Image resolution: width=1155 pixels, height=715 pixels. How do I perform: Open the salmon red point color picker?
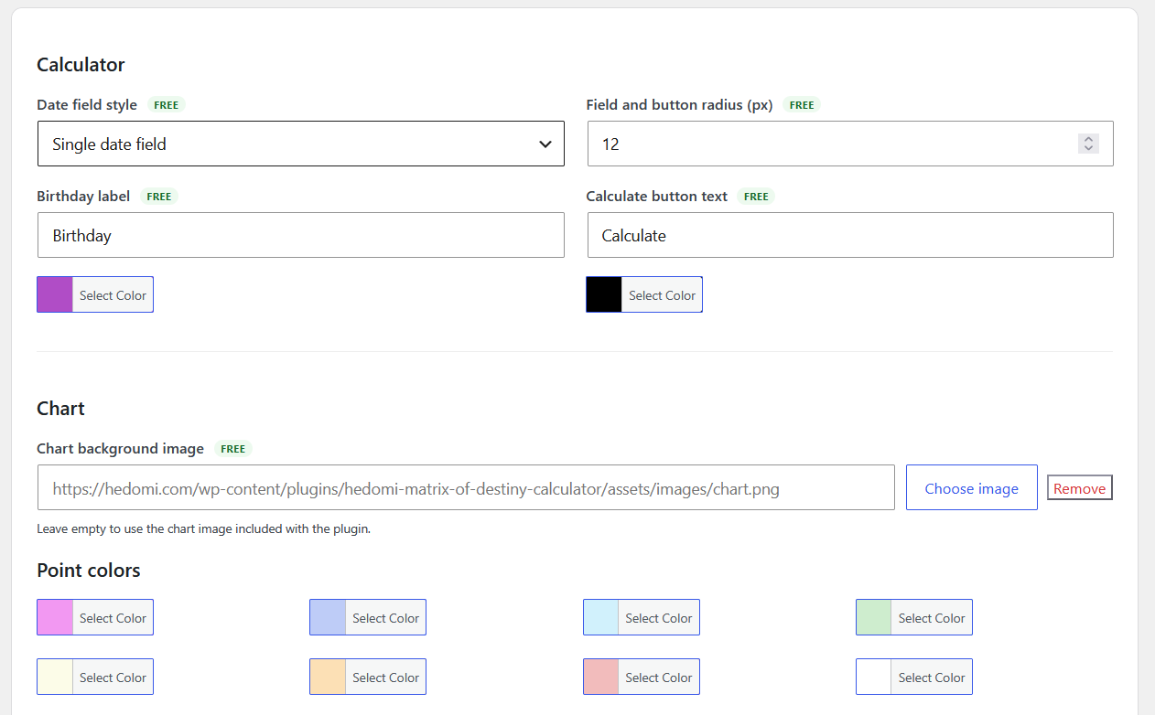click(642, 677)
